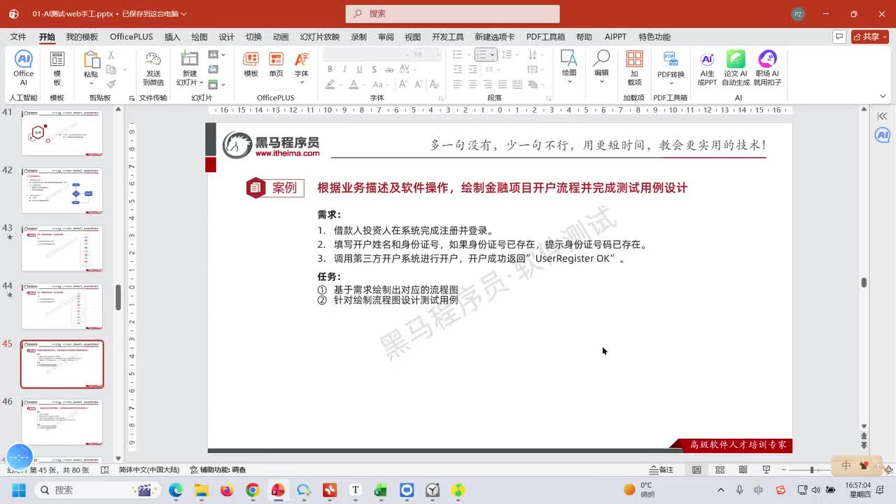Start slide show from status bar icon
Viewport: 896px width, 504px height.
[x=766, y=470]
